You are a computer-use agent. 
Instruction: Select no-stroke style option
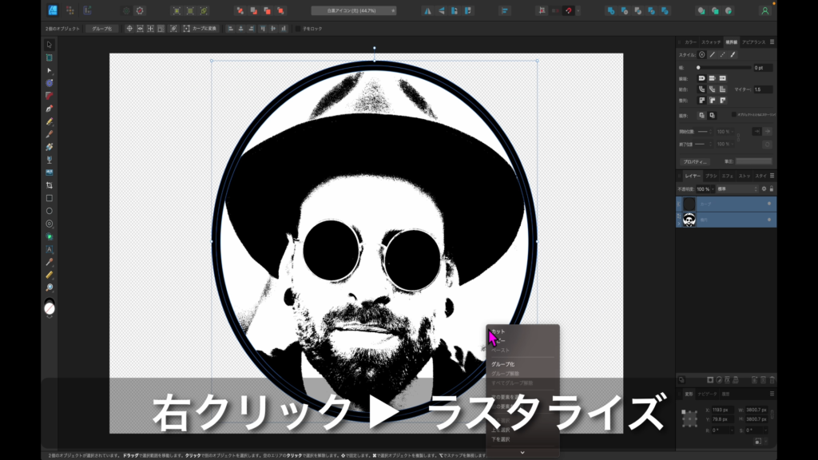(x=701, y=55)
